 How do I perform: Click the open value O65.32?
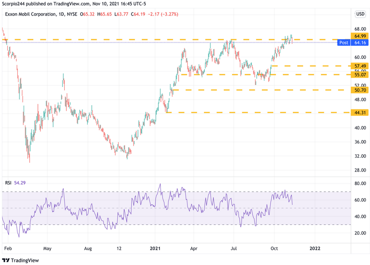tap(87, 14)
